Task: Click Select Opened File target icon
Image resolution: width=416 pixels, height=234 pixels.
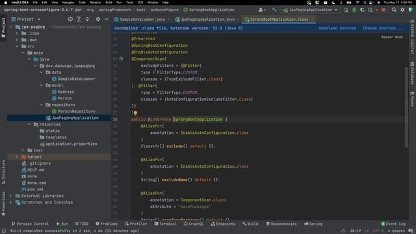Action: 70,19
